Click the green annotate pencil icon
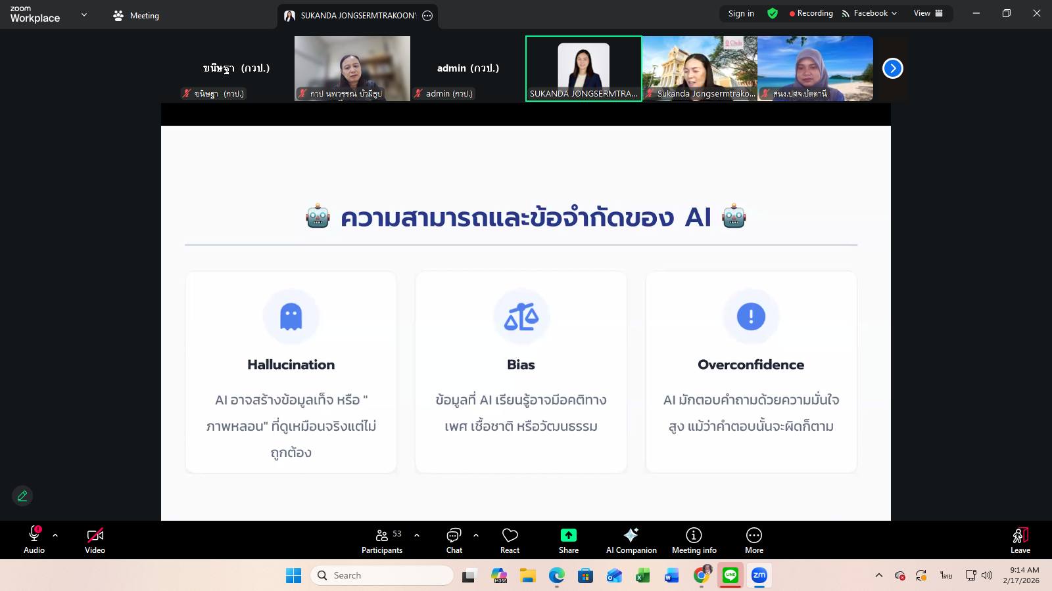1052x591 pixels. (22, 496)
